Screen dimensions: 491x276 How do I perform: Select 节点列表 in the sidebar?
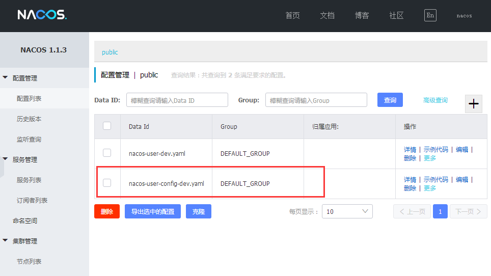pos(29,261)
